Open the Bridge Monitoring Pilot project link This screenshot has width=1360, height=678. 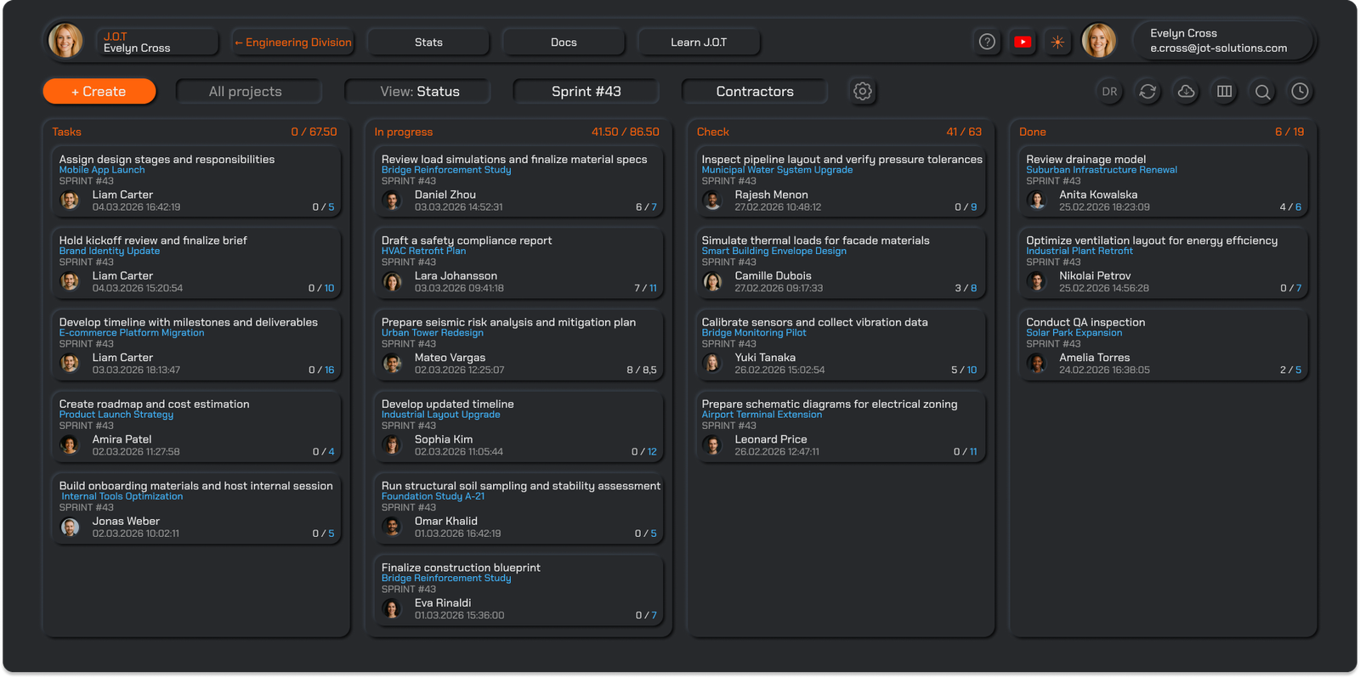(x=753, y=333)
